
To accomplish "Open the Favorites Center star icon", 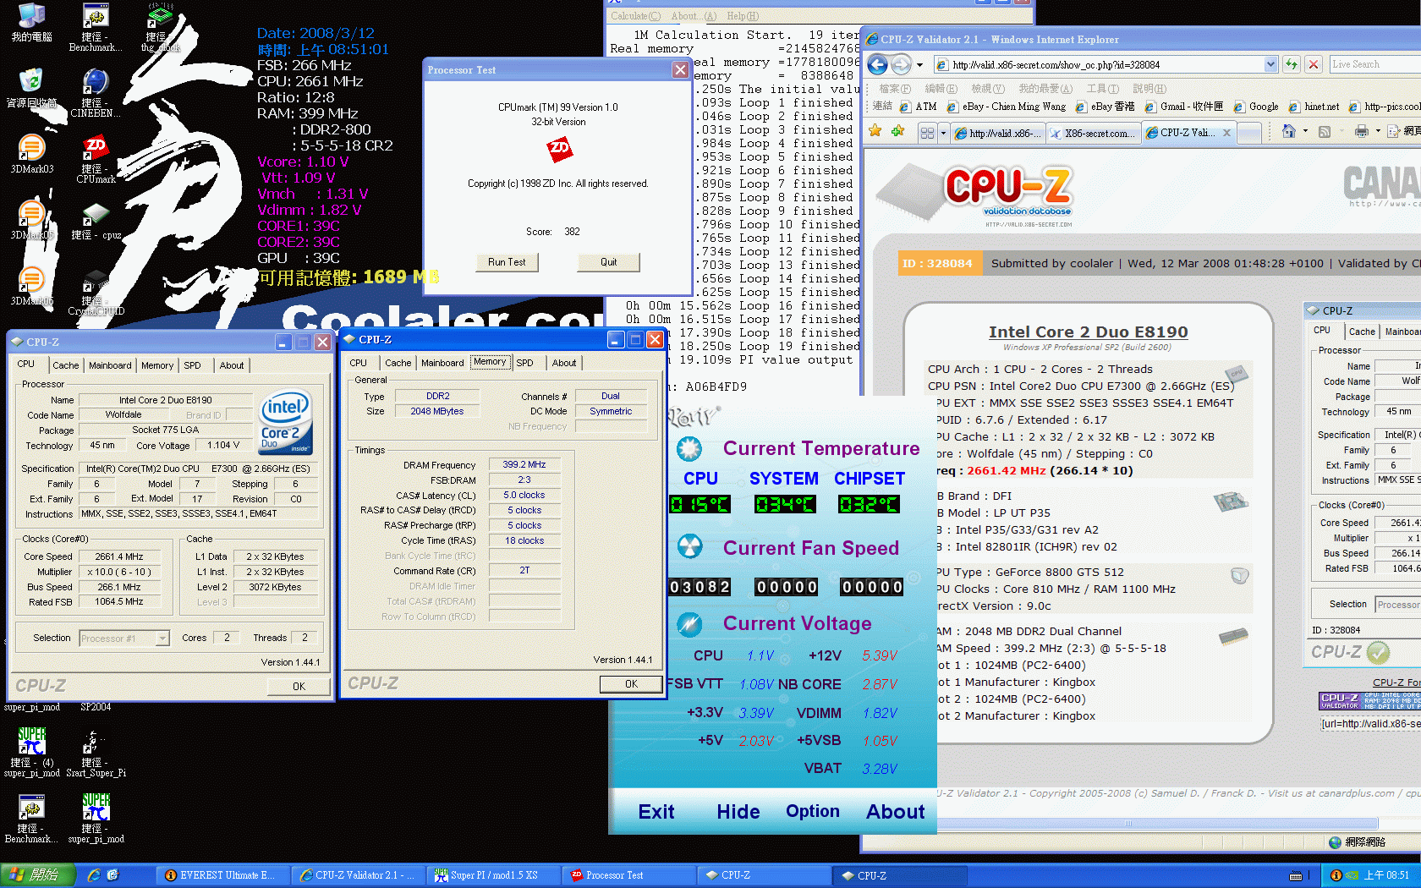I will click(875, 131).
